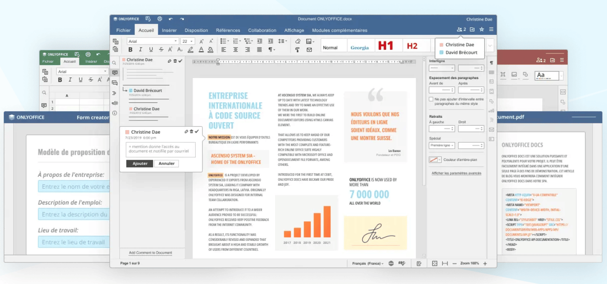
Task: Click Afficher les paramètres avancés link
Action: pyautogui.click(x=456, y=173)
